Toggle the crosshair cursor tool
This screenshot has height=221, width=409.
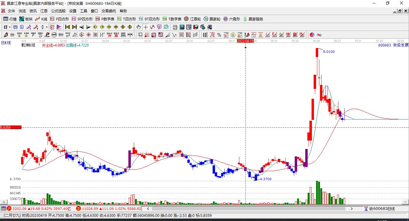click(x=146, y=27)
